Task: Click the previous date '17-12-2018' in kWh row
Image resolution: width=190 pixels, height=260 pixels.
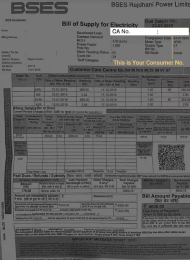Action: pos(109,90)
